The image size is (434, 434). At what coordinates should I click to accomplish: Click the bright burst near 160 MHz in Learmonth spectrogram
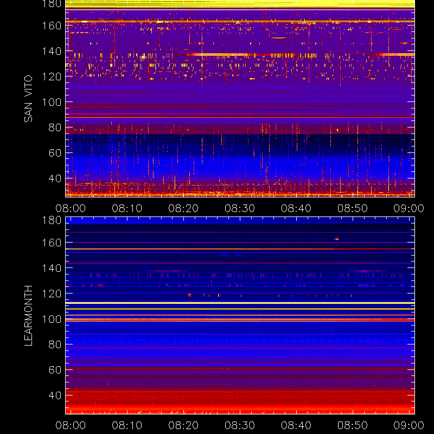point(336,239)
